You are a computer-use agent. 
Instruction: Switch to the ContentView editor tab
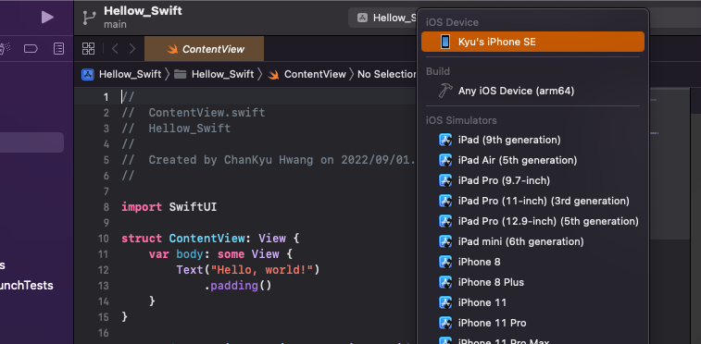(204, 49)
